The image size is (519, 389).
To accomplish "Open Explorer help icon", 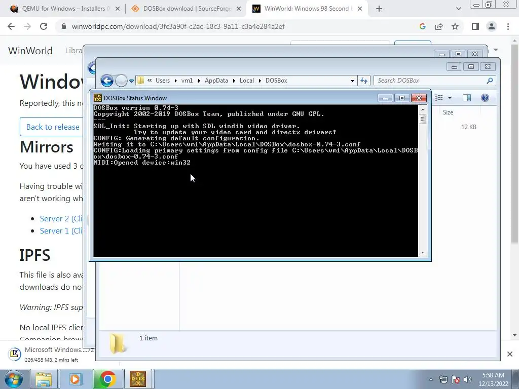I will (x=485, y=98).
